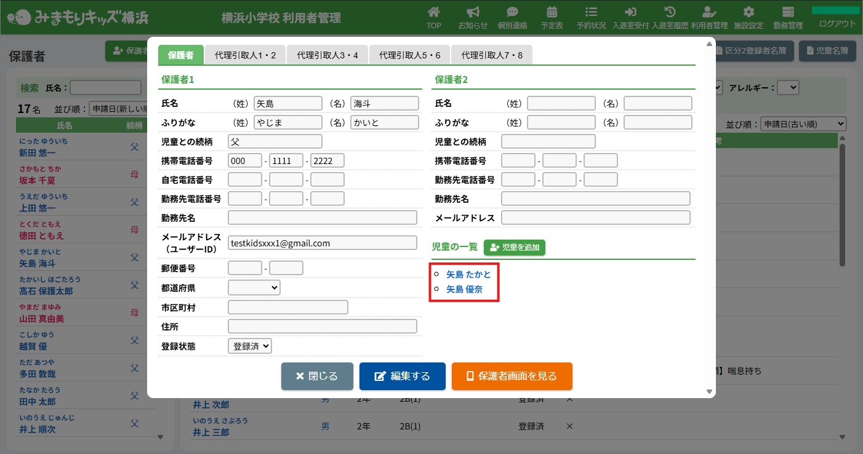
Task: Open 予定表 calendar icon
Action: click(x=552, y=12)
